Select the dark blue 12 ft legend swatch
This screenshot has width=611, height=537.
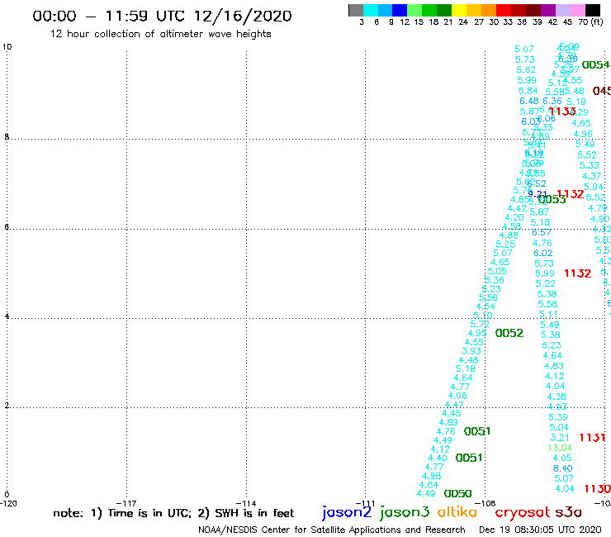400,10
